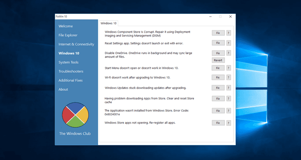Image resolution: width=301 pixels, height=160 pixels.
Task: Open Additional Fixes section
Action: tap(71, 80)
